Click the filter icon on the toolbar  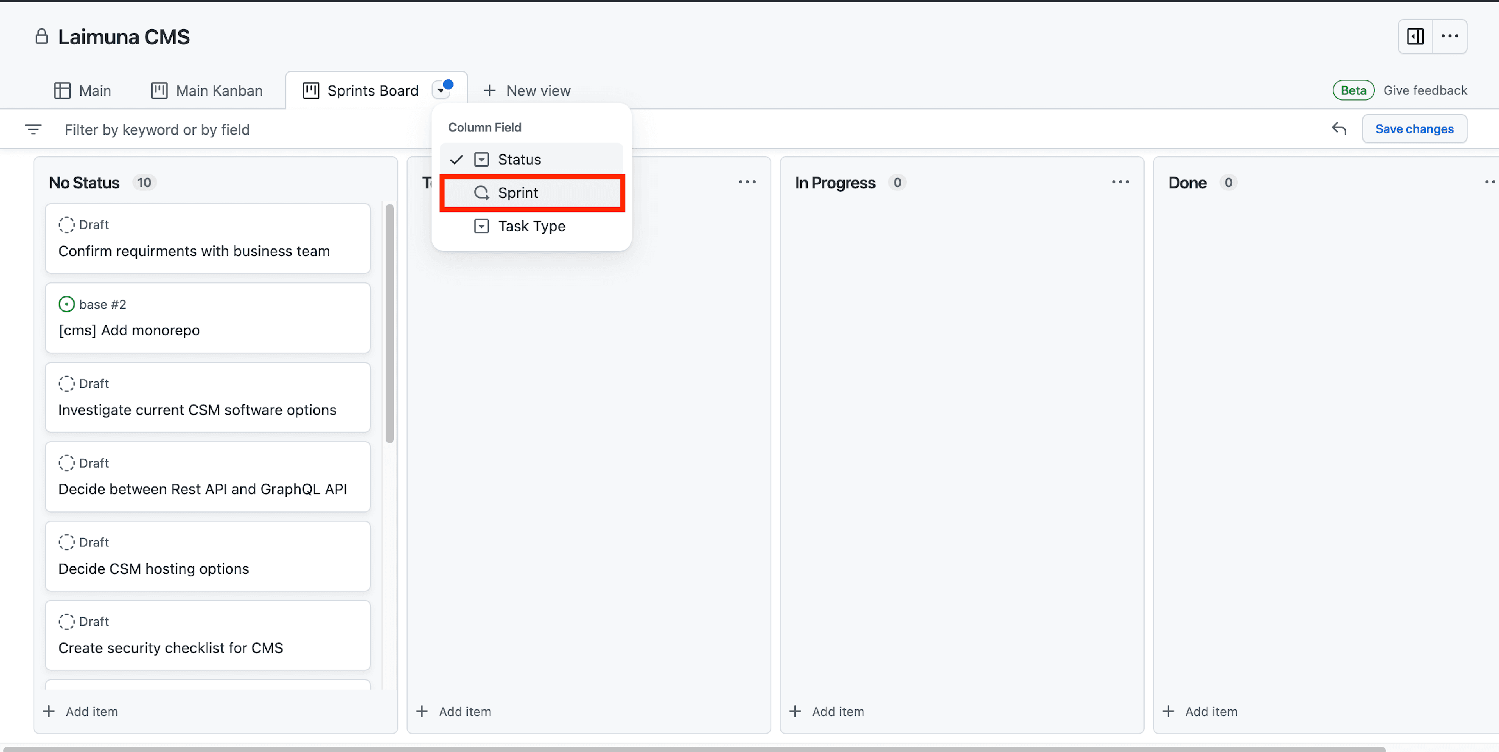(x=34, y=129)
